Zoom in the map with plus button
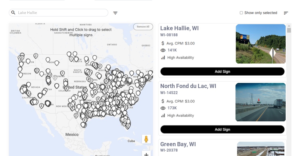This screenshot has height=156, width=292. point(146,154)
